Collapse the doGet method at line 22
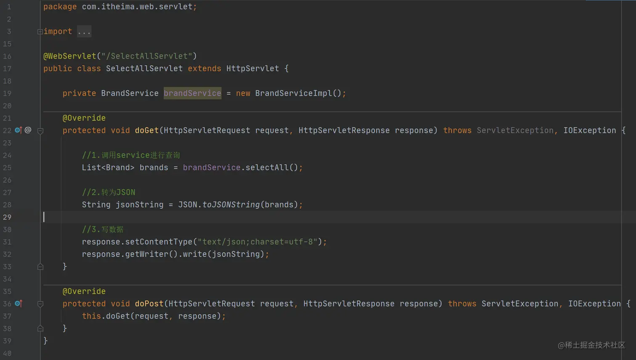 click(40, 131)
